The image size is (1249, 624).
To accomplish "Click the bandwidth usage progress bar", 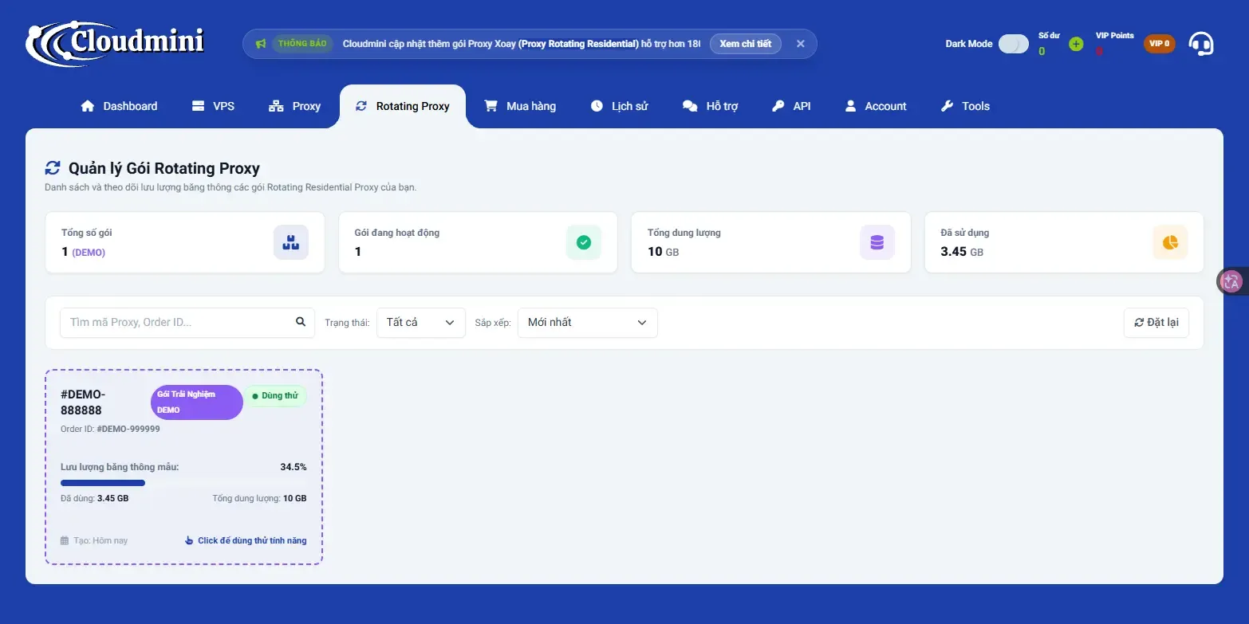I will pos(183,483).
